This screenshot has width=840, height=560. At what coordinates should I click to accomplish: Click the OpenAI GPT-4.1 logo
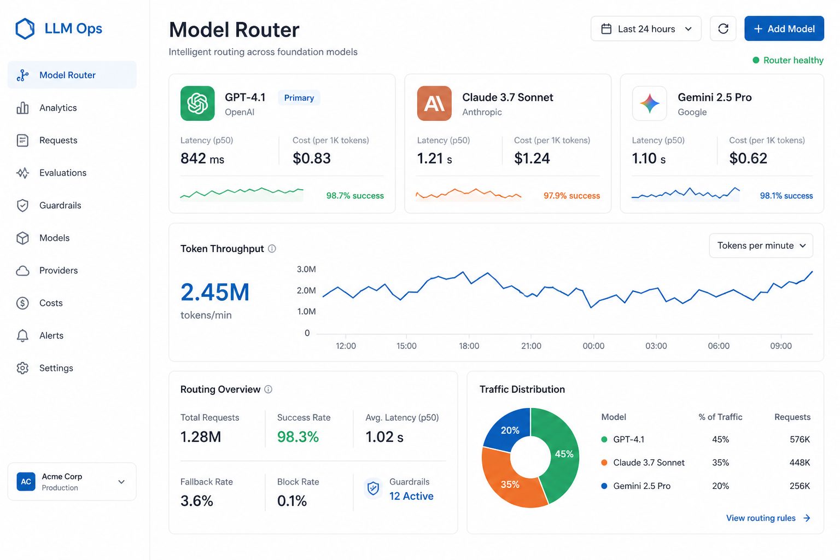pos(197,103)
